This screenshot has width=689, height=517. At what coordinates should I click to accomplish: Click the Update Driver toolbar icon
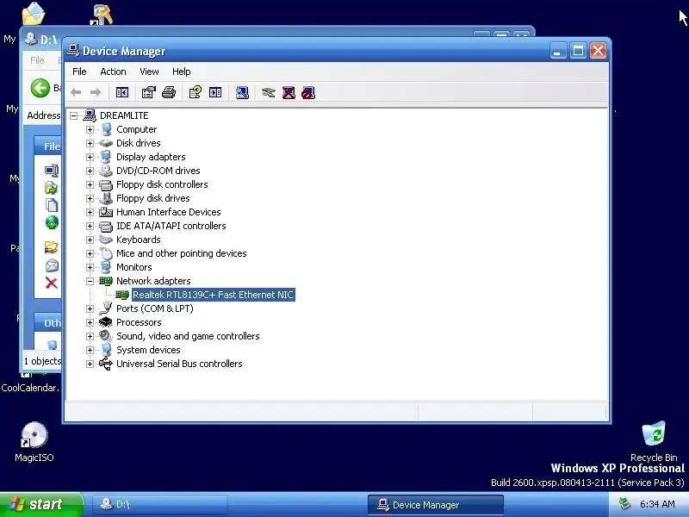268,92
